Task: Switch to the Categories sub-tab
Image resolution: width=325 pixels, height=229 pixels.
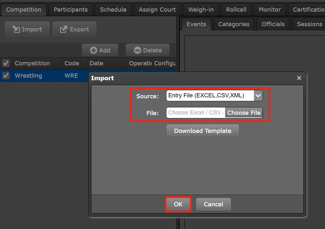Action: pyautogui.click(x=234, y=24)
